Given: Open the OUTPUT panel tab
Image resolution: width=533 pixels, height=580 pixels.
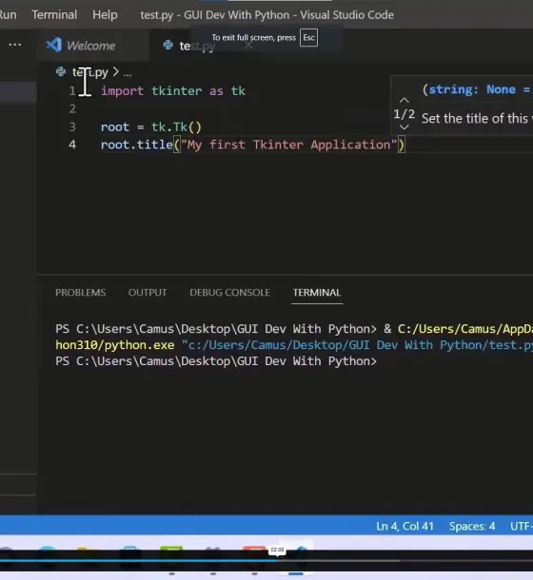Looking at the screenshot, I should coord(148,293).
